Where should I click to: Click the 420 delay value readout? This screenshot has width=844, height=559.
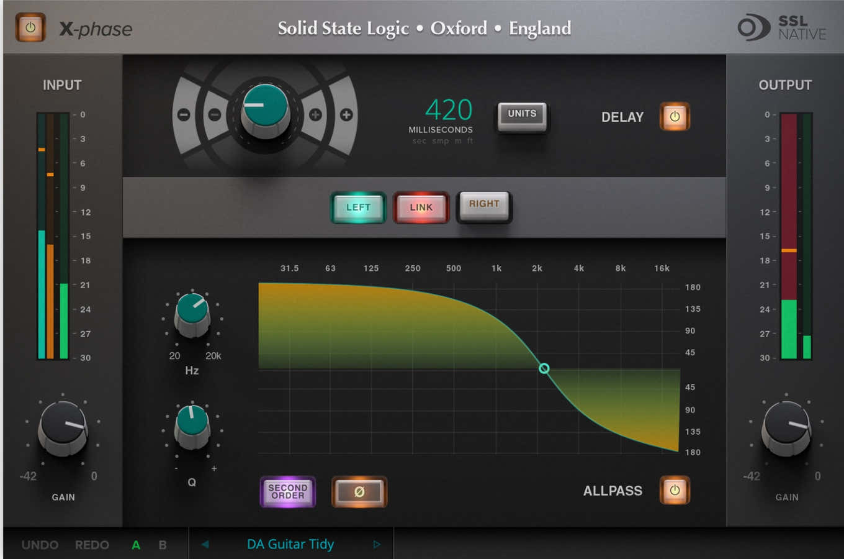click(449, 111)
